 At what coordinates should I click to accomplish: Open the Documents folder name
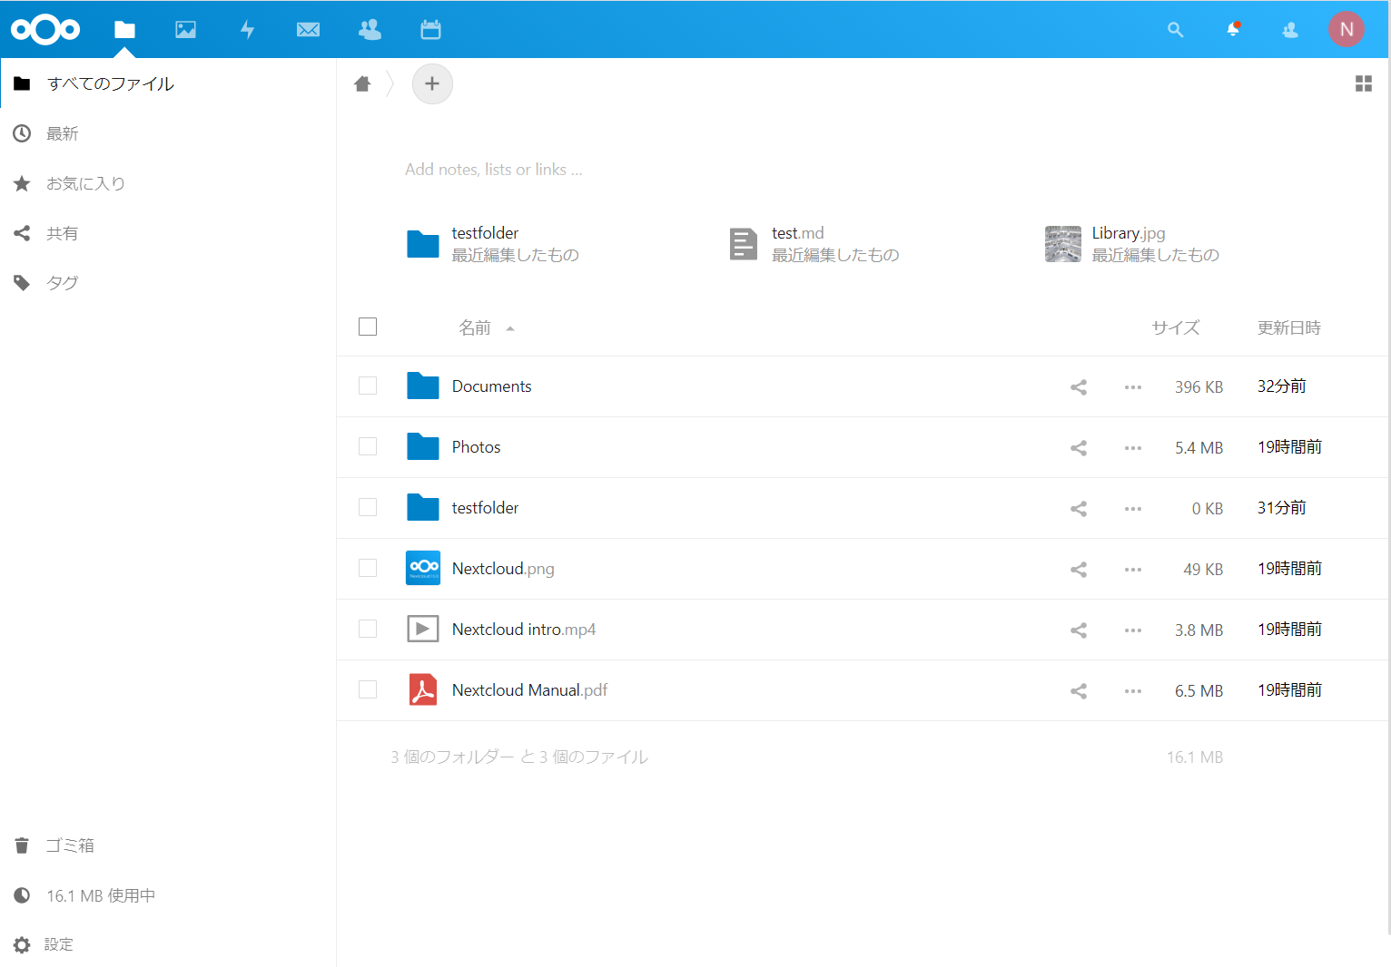coord(492,386)
